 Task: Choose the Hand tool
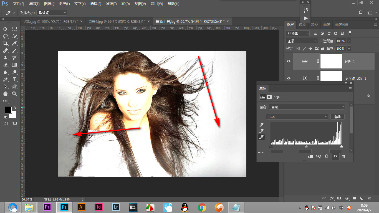pyautogui.click(x=5, y=94)
